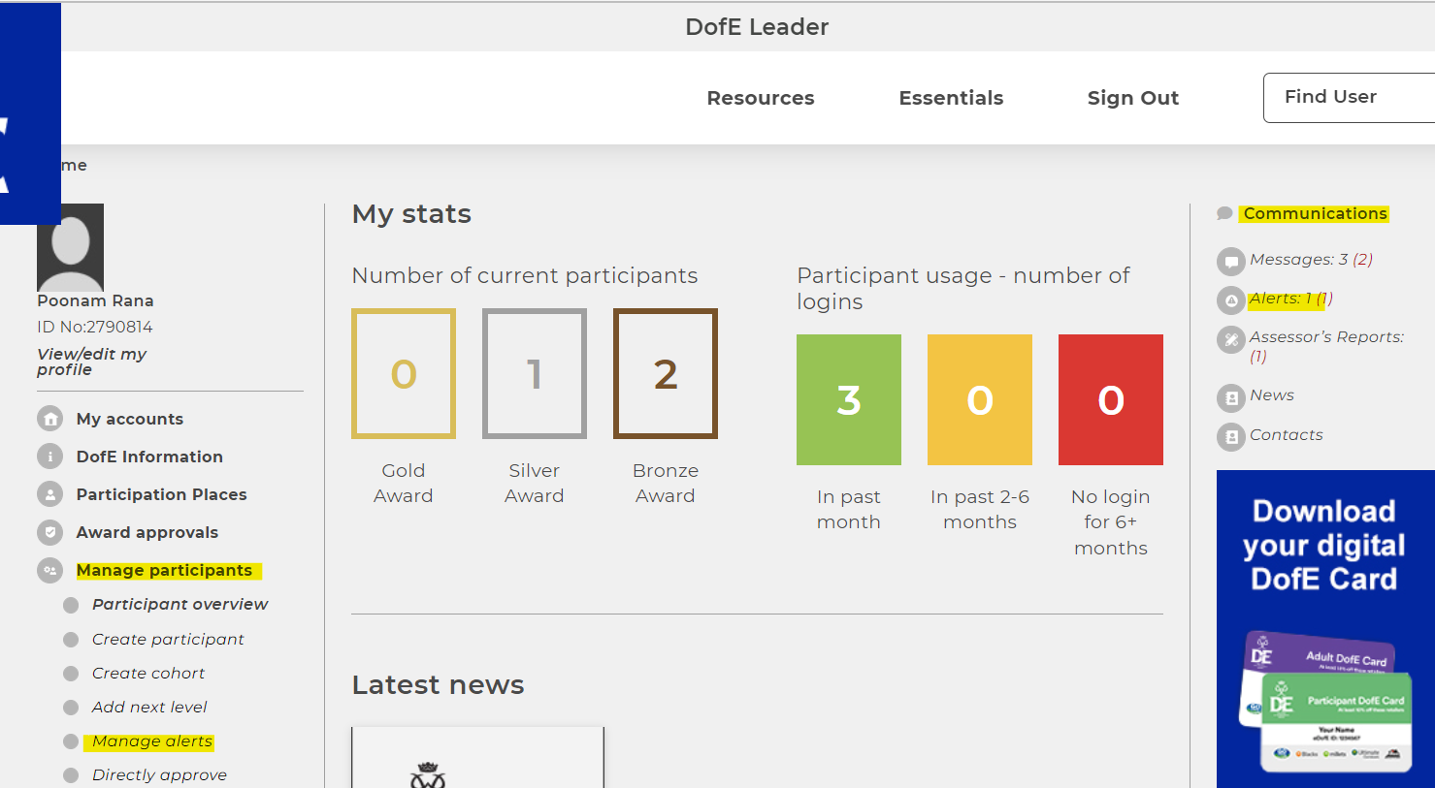Click the Communications heading

pos(1315,213)
